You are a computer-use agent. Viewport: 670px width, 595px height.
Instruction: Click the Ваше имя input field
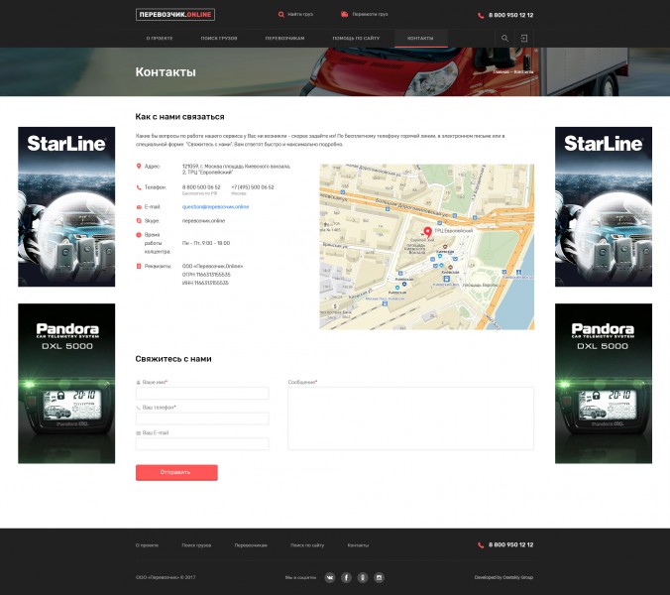pyautogui.click(x=202, y=394)
